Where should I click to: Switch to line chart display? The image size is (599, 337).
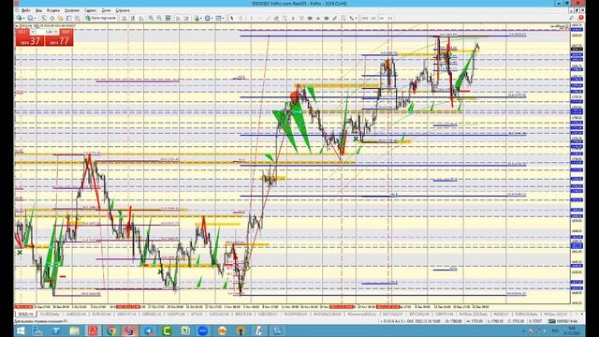point(141,18)
